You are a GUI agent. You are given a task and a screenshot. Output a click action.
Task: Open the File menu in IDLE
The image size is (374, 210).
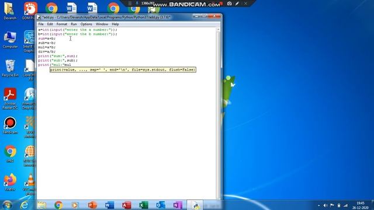point(41,24)
